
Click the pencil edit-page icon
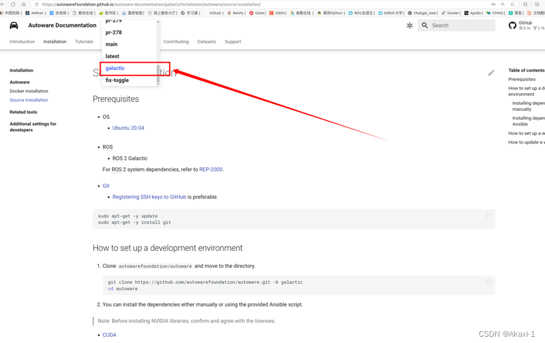pyautogui.click(x=491, y=73)
